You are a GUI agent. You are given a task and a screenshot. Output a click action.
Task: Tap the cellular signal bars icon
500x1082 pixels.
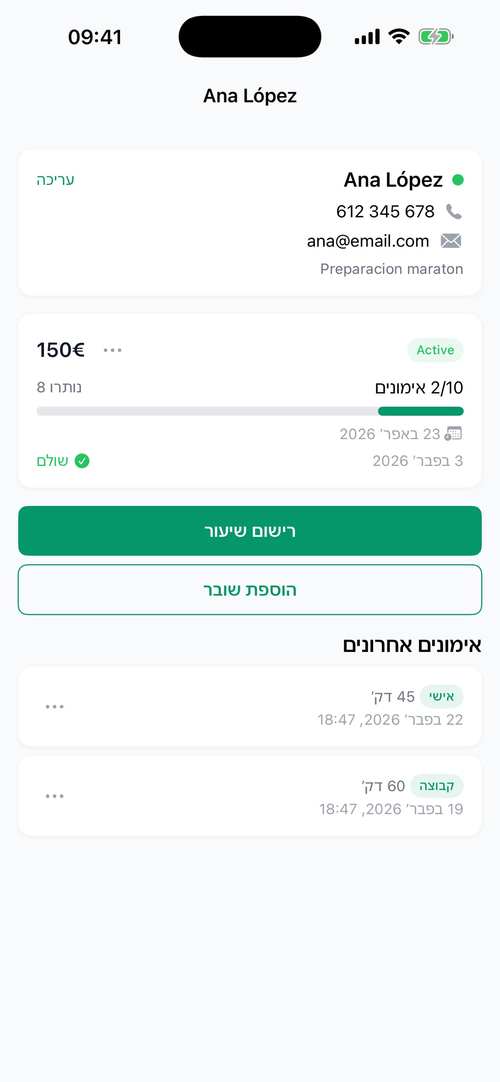(x=367, y=37)
